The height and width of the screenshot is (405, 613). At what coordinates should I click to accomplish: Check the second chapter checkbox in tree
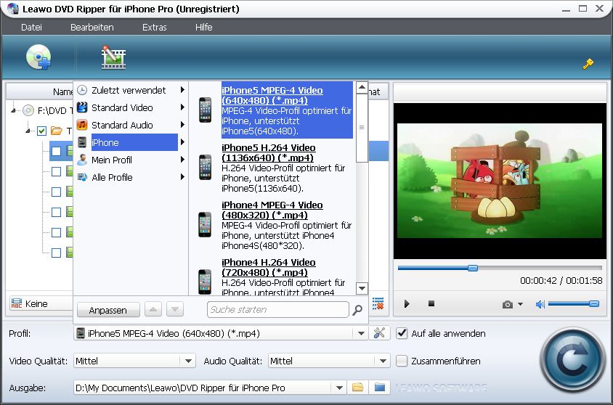click(57, 171)
